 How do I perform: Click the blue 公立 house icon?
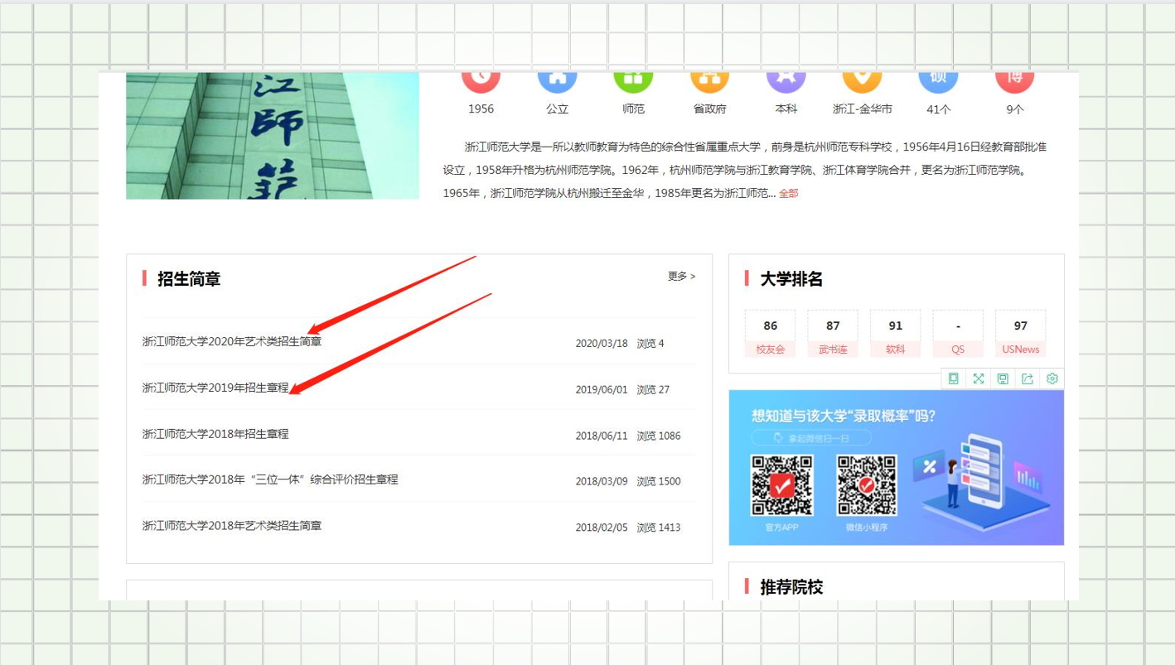[557, 80]
